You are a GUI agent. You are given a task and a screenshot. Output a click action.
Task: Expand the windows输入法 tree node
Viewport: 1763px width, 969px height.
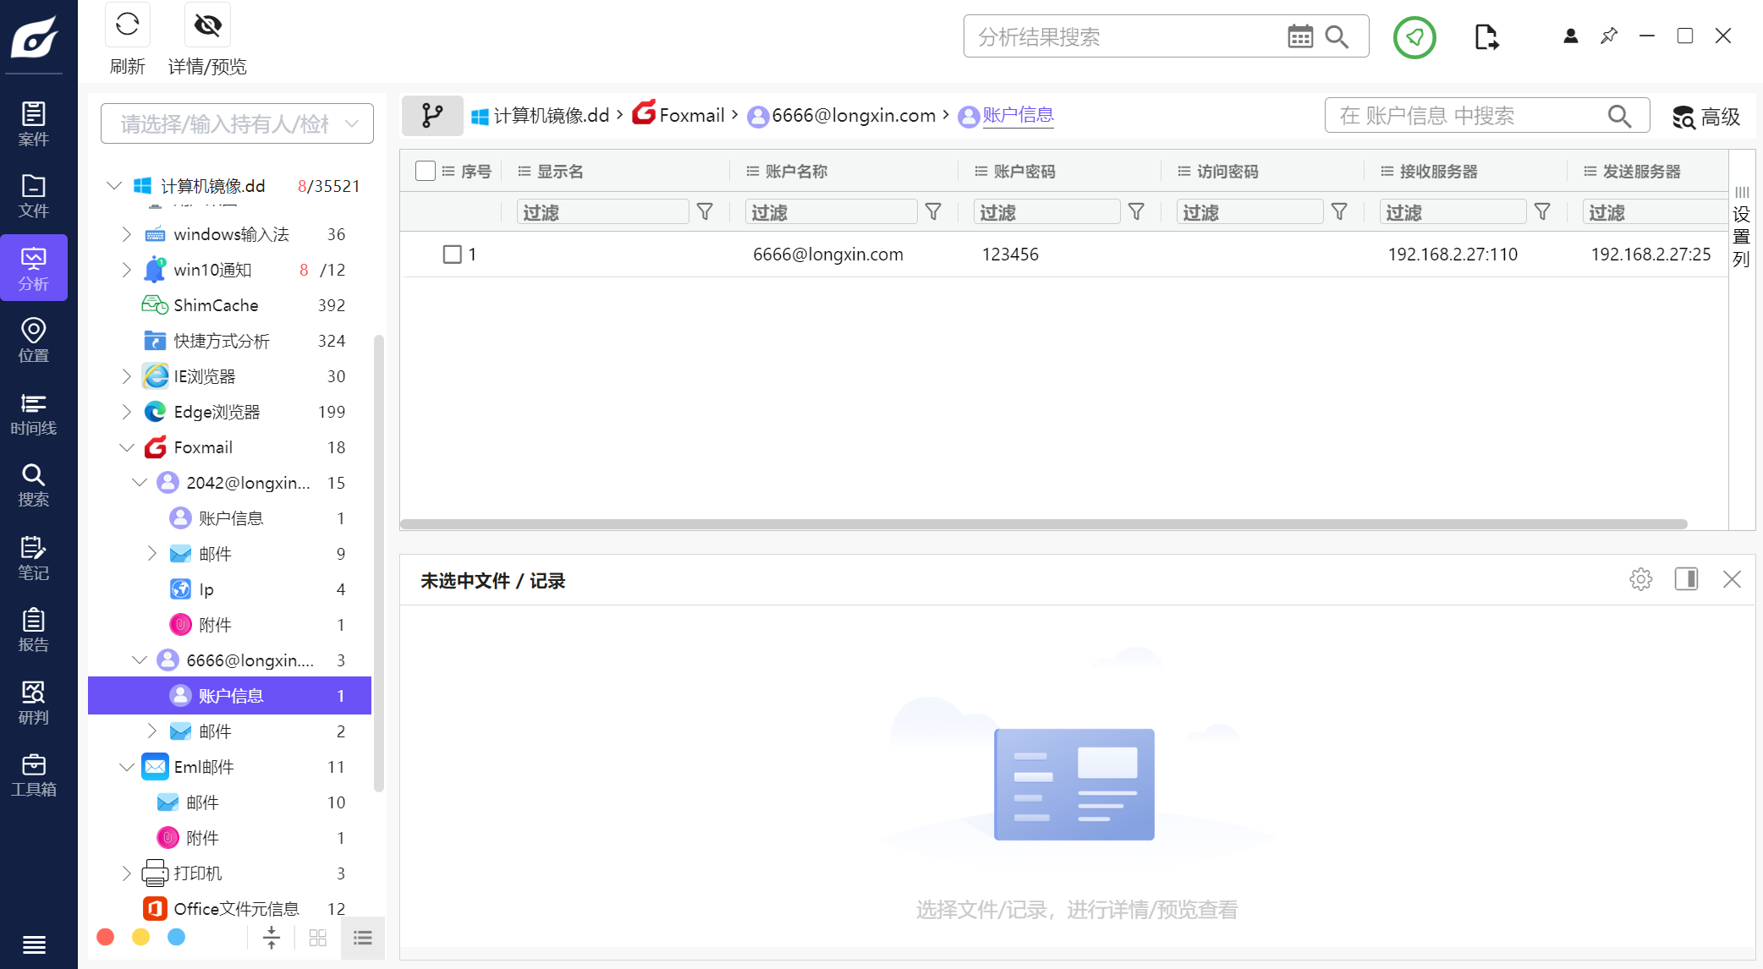[127, 234]
